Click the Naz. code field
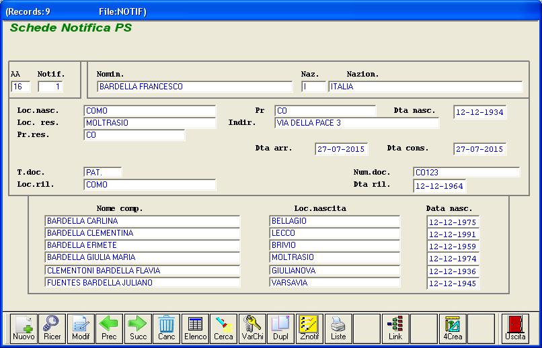The width and height of the screenshot is (542, 348). 313,86
